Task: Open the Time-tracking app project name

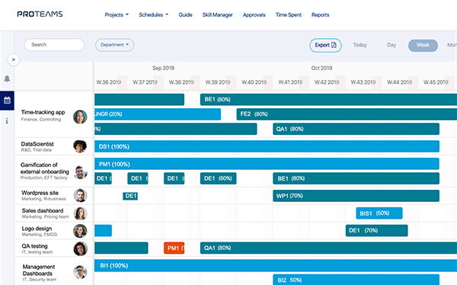Action: pyautogui.click(x=43, y=112)
